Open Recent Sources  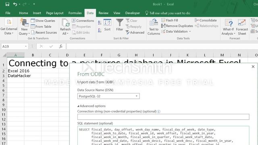point(44,32)
